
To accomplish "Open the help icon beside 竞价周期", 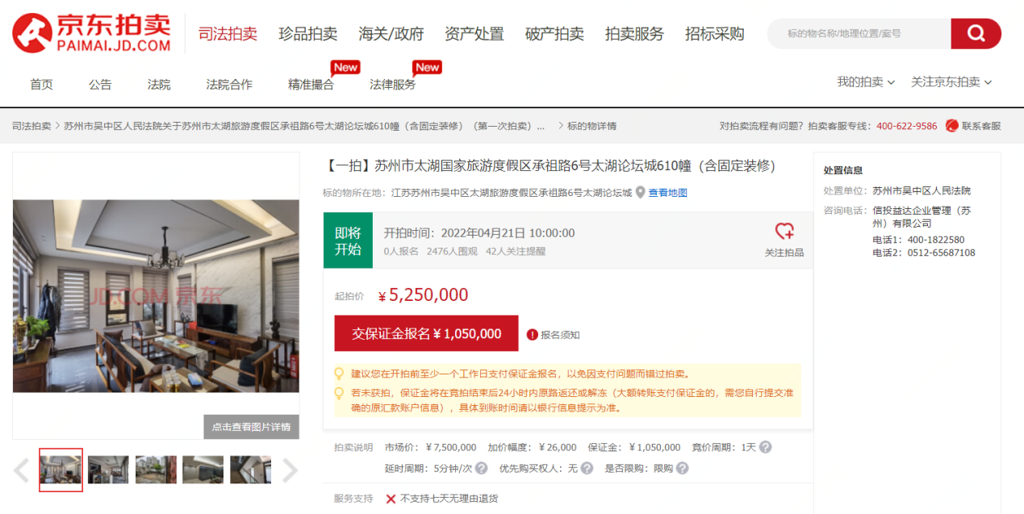I will pos(765,446).
